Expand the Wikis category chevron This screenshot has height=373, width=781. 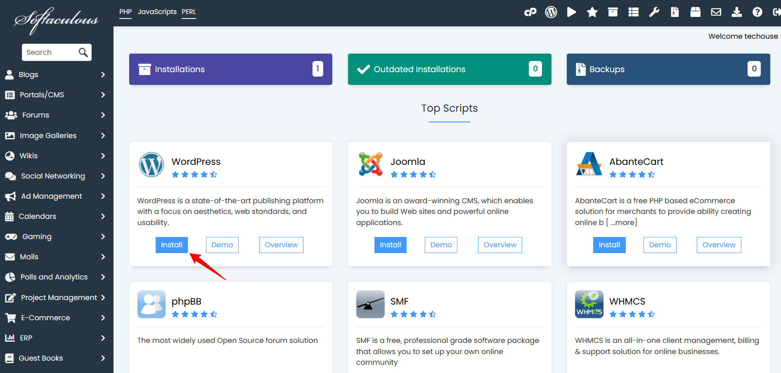(103, 156)
